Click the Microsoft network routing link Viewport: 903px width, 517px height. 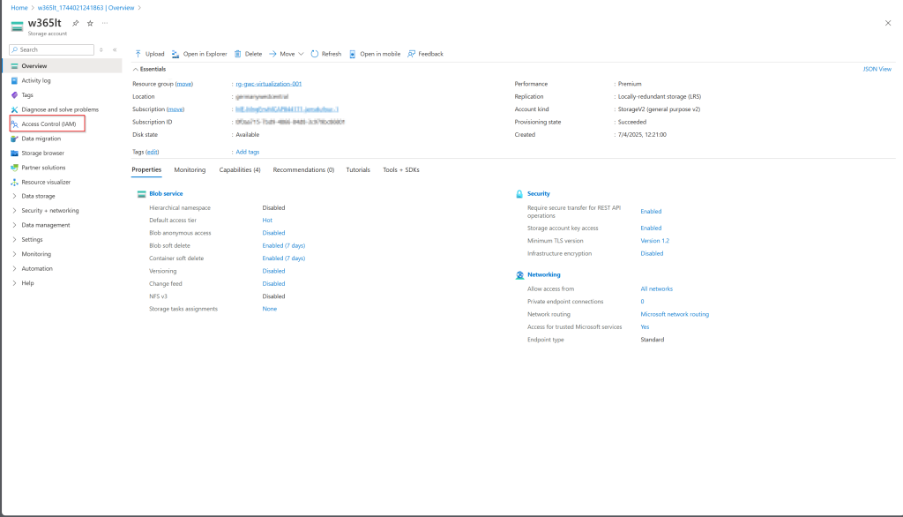pyautogui.click(x=675, y=315)
